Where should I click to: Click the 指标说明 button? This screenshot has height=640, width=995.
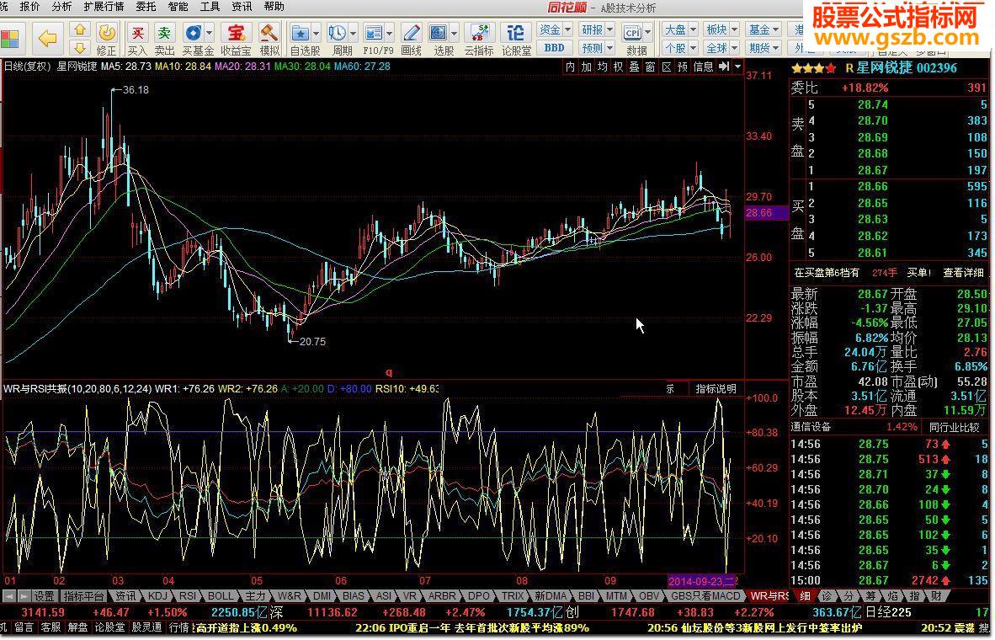point(716,388)
